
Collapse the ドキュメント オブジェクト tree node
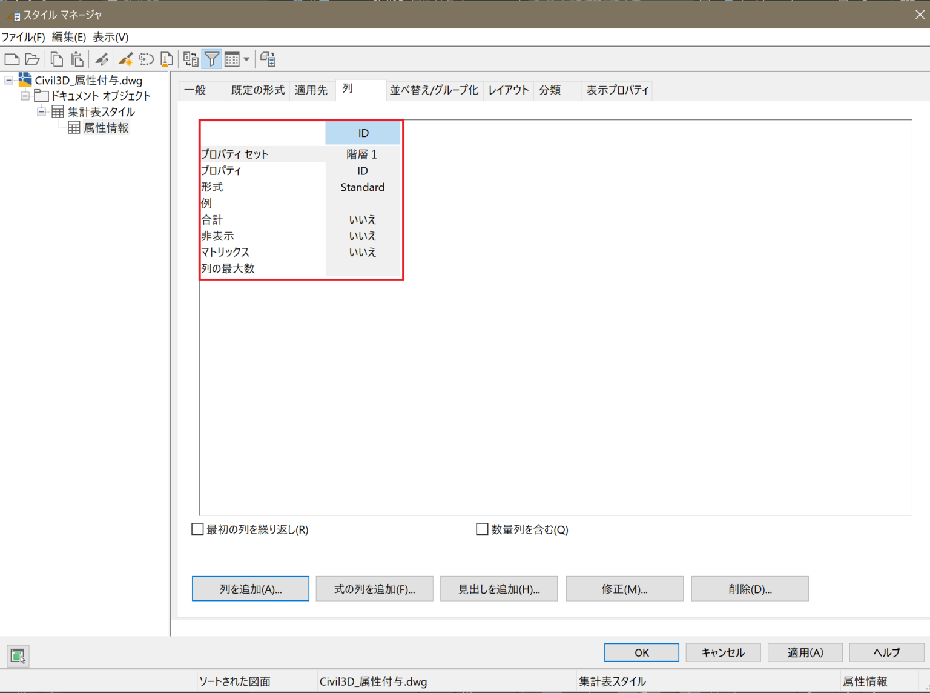[25, 96]
